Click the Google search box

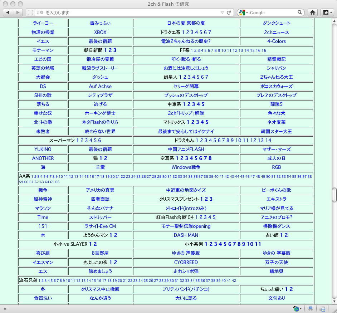273,13
